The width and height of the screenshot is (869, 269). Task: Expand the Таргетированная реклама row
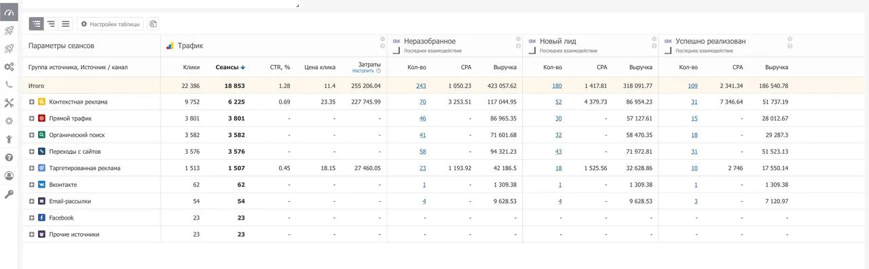pos(31,168)
